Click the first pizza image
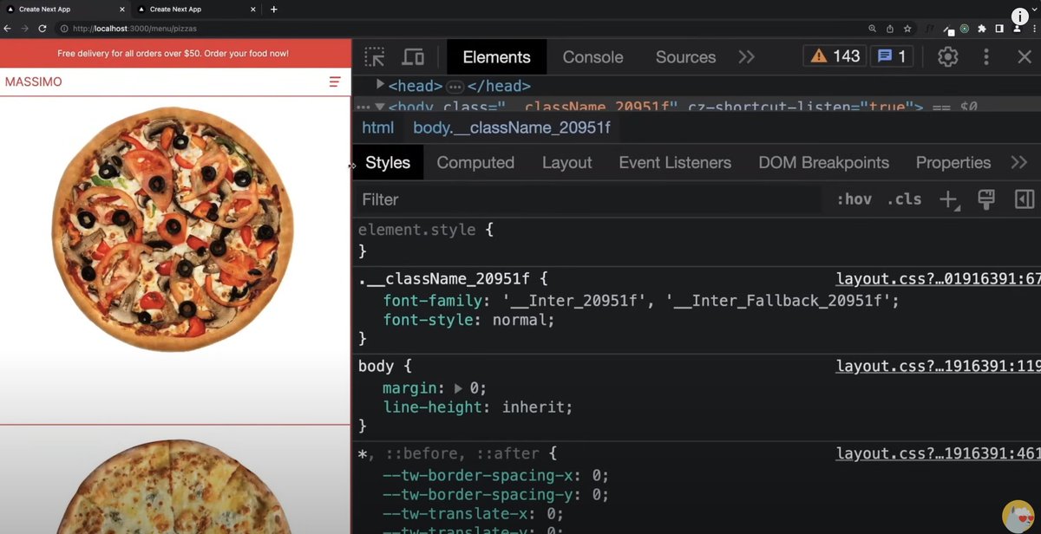The height and width of the screenshot is (534, 1041). coord(173,230)
